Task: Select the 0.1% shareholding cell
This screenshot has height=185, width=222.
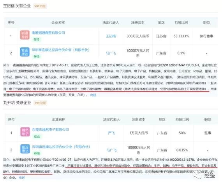Action: (181, 53)
